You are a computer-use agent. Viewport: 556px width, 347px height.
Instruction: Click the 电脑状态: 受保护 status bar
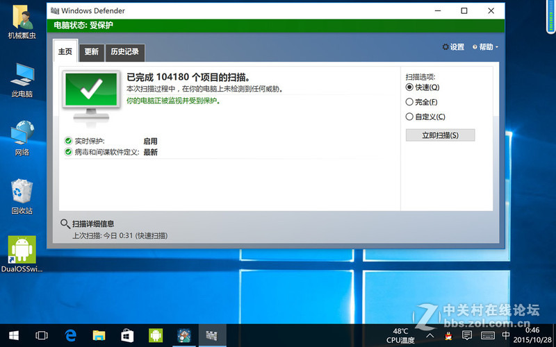[275, 26]
